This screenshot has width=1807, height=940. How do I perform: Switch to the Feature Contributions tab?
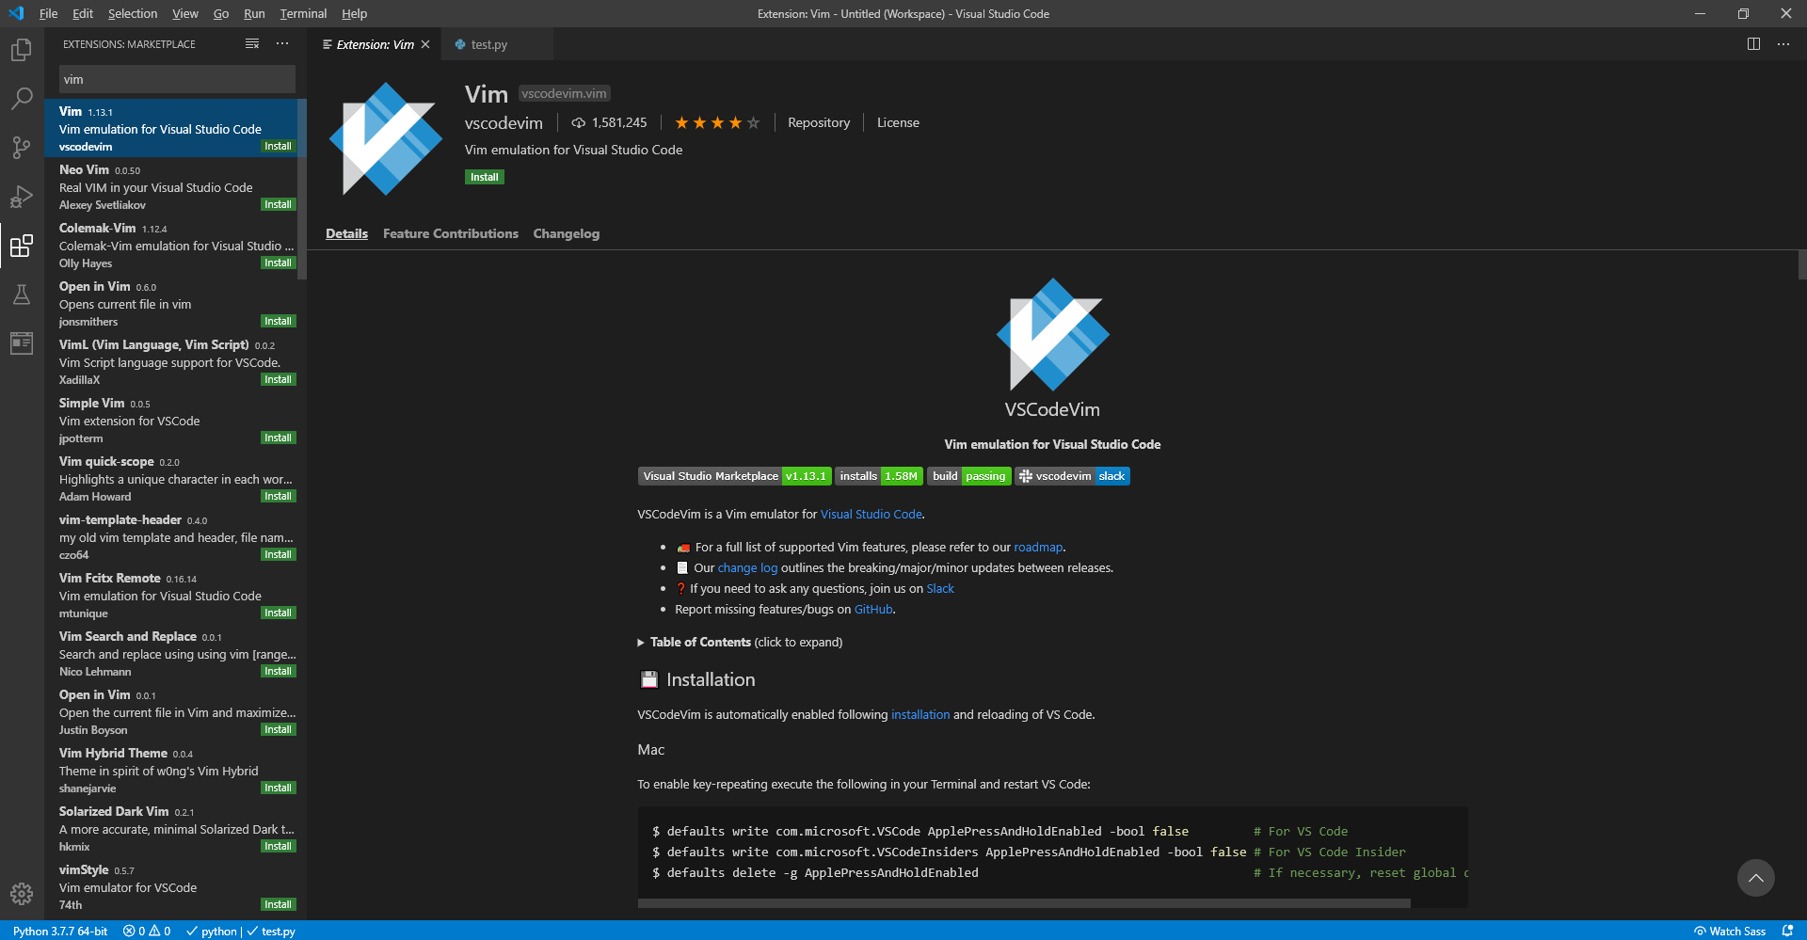click(x=451, y=233)
